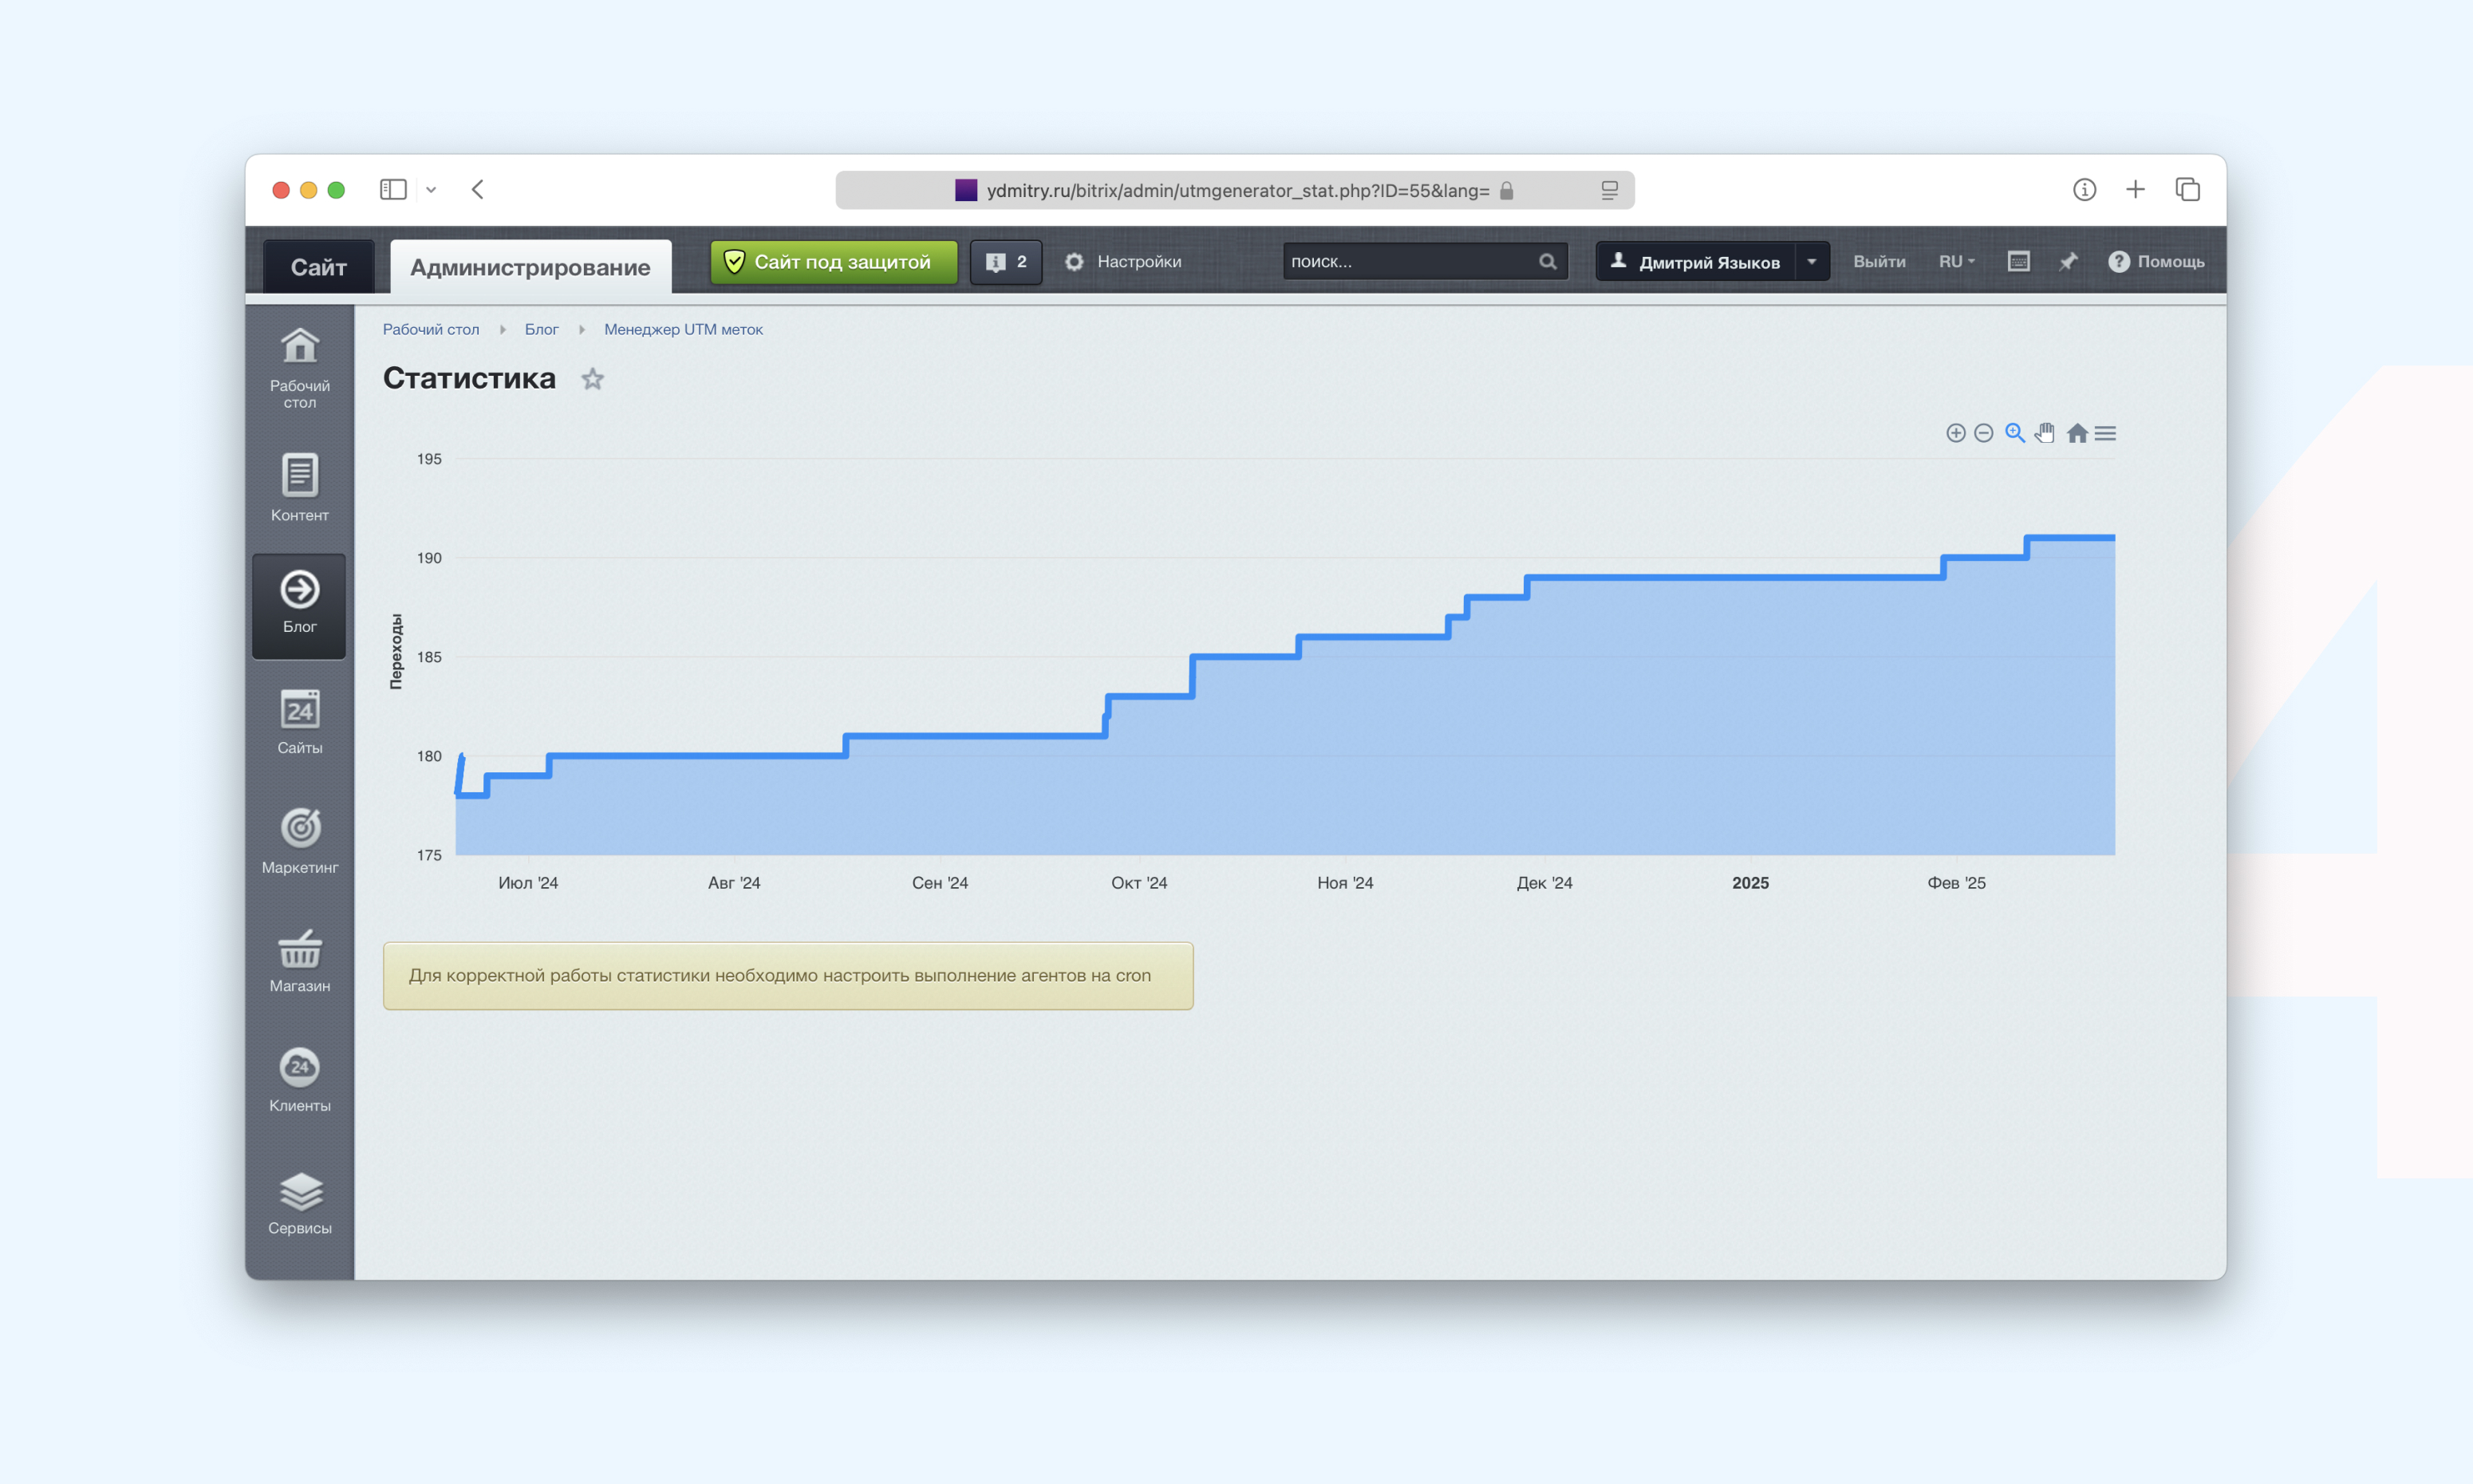
Task: Open Клиенты section in sidebar
Action: (299, 1080)
